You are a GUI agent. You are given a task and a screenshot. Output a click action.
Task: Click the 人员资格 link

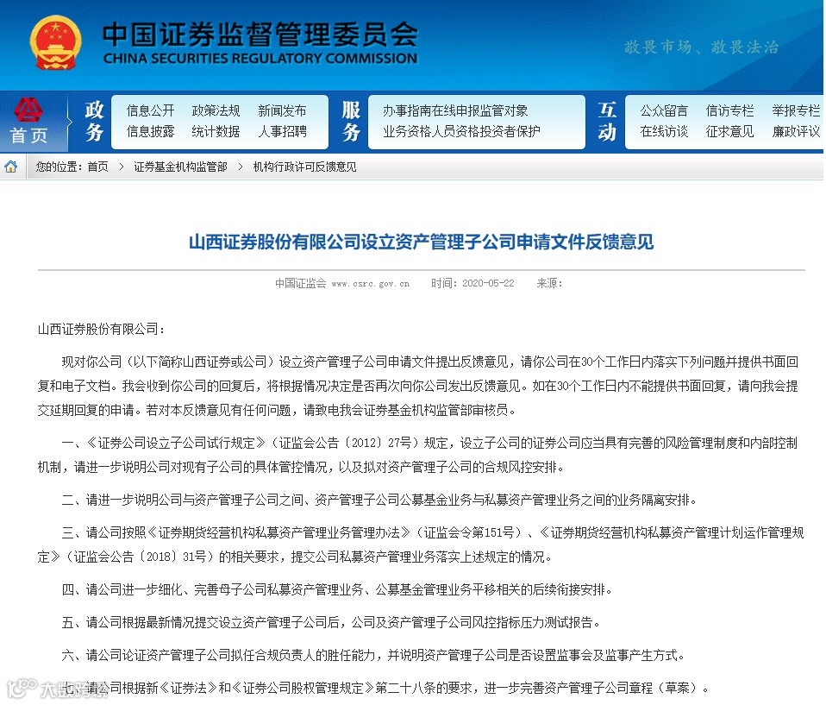pos(455,131)
